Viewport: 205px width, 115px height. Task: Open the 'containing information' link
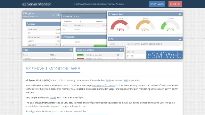tap(103, 85)
